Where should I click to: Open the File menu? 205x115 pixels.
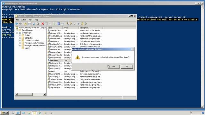(x=17, y=20)
